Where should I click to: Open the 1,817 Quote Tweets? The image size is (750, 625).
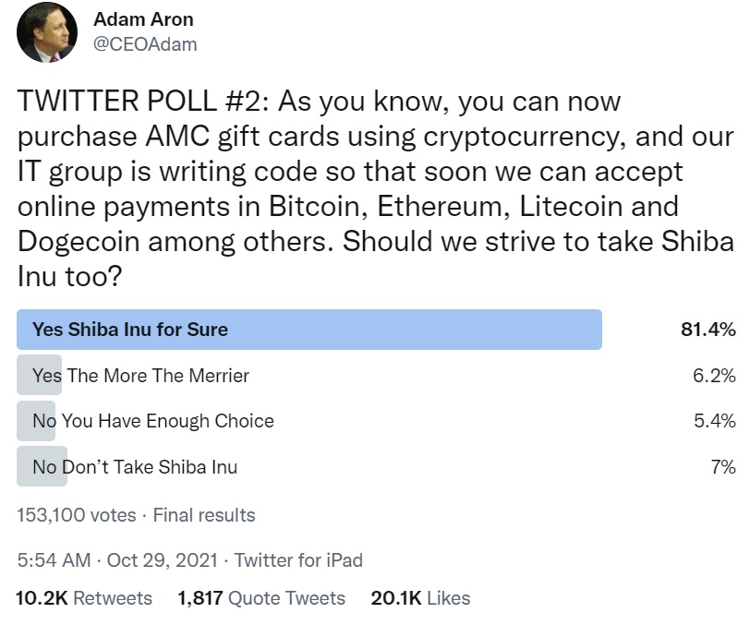tap(260, 598)
